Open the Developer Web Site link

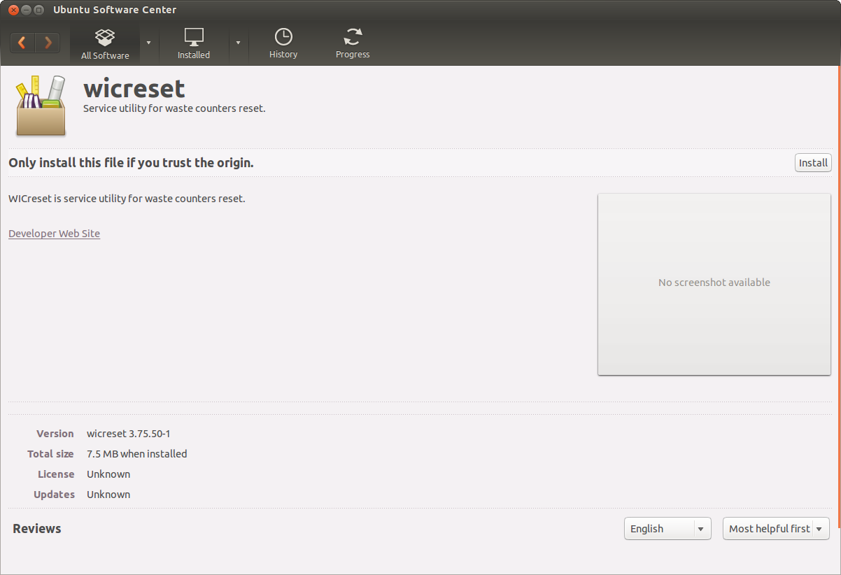pyautogui.click(x=54, y=234)
